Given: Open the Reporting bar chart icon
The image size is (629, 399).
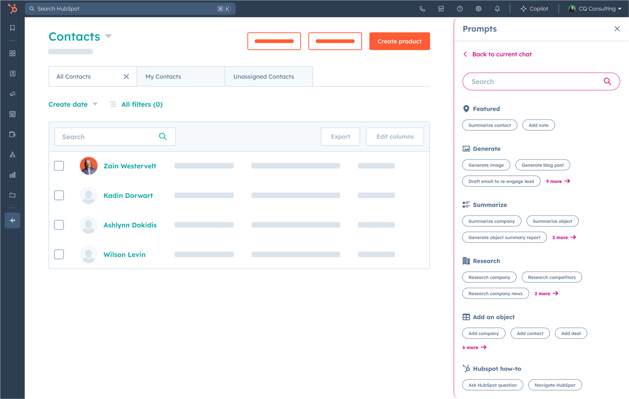Looking at the screenshot, I should [12, 175].
